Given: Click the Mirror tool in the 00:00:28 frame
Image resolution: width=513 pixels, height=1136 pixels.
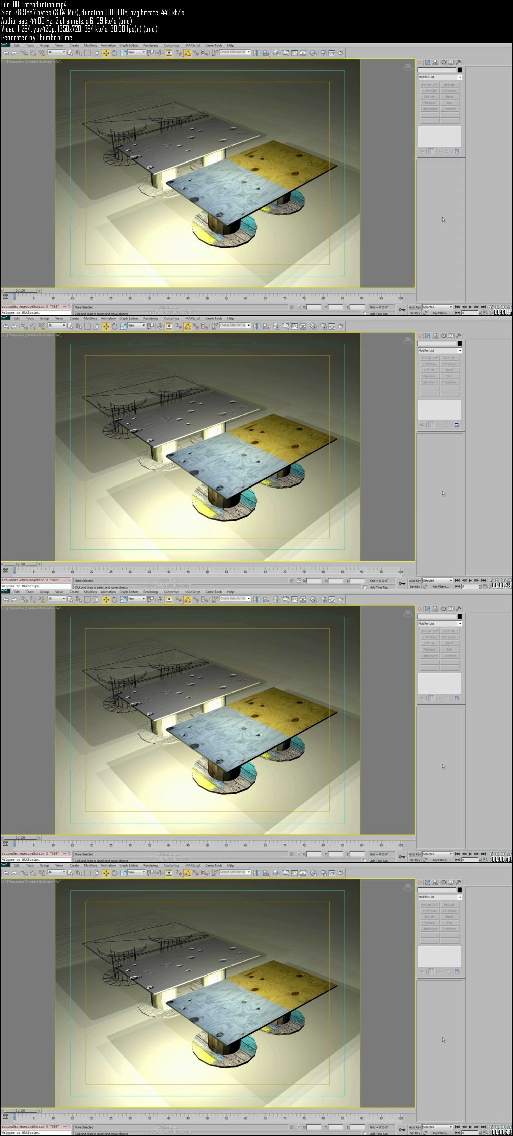Looking at the screenshot, I should click(x=258, y=326).
